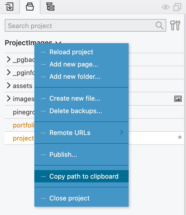Open the tree outline tab icon
186x215 pixels.
coord(50,7)
